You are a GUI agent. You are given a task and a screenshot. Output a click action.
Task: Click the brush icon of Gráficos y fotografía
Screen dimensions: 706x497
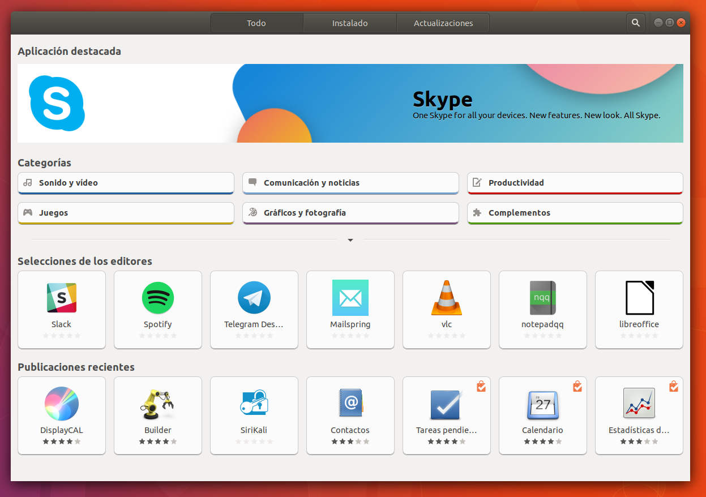tap(253, 213)
